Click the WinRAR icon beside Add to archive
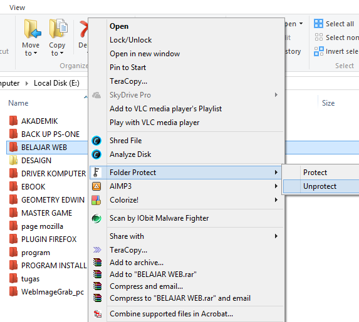This screenshot has height=322, width=359. point(97,263)
